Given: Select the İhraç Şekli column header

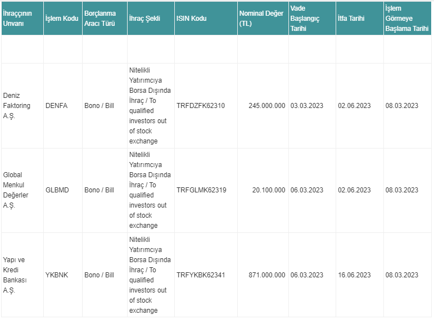Looking at the screenshot, I should coord(151,18).
